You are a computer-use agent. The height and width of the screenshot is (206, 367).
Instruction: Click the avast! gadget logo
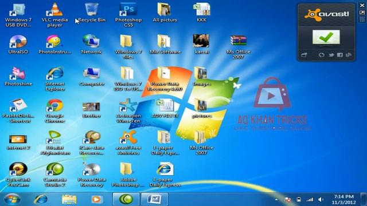tap(326, 15)
